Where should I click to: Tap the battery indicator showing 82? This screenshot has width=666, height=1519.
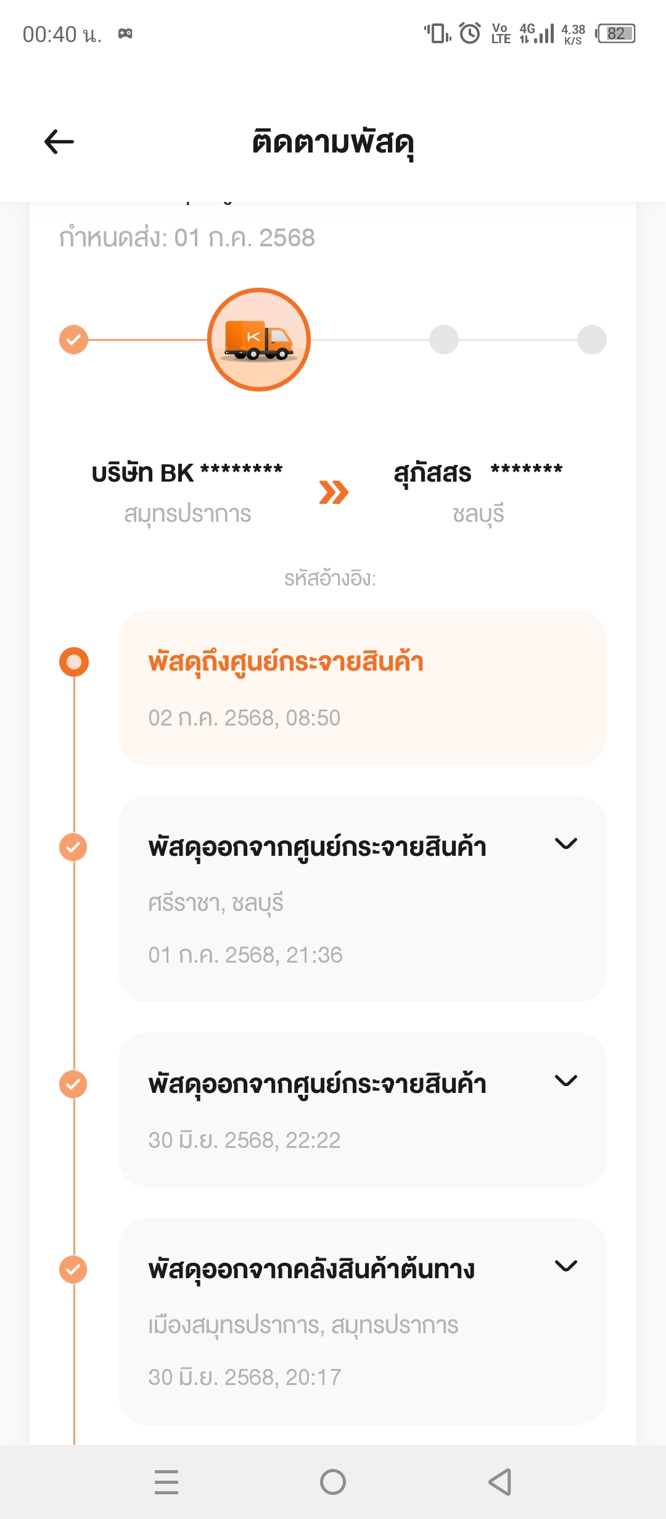[x=615, y=33]
